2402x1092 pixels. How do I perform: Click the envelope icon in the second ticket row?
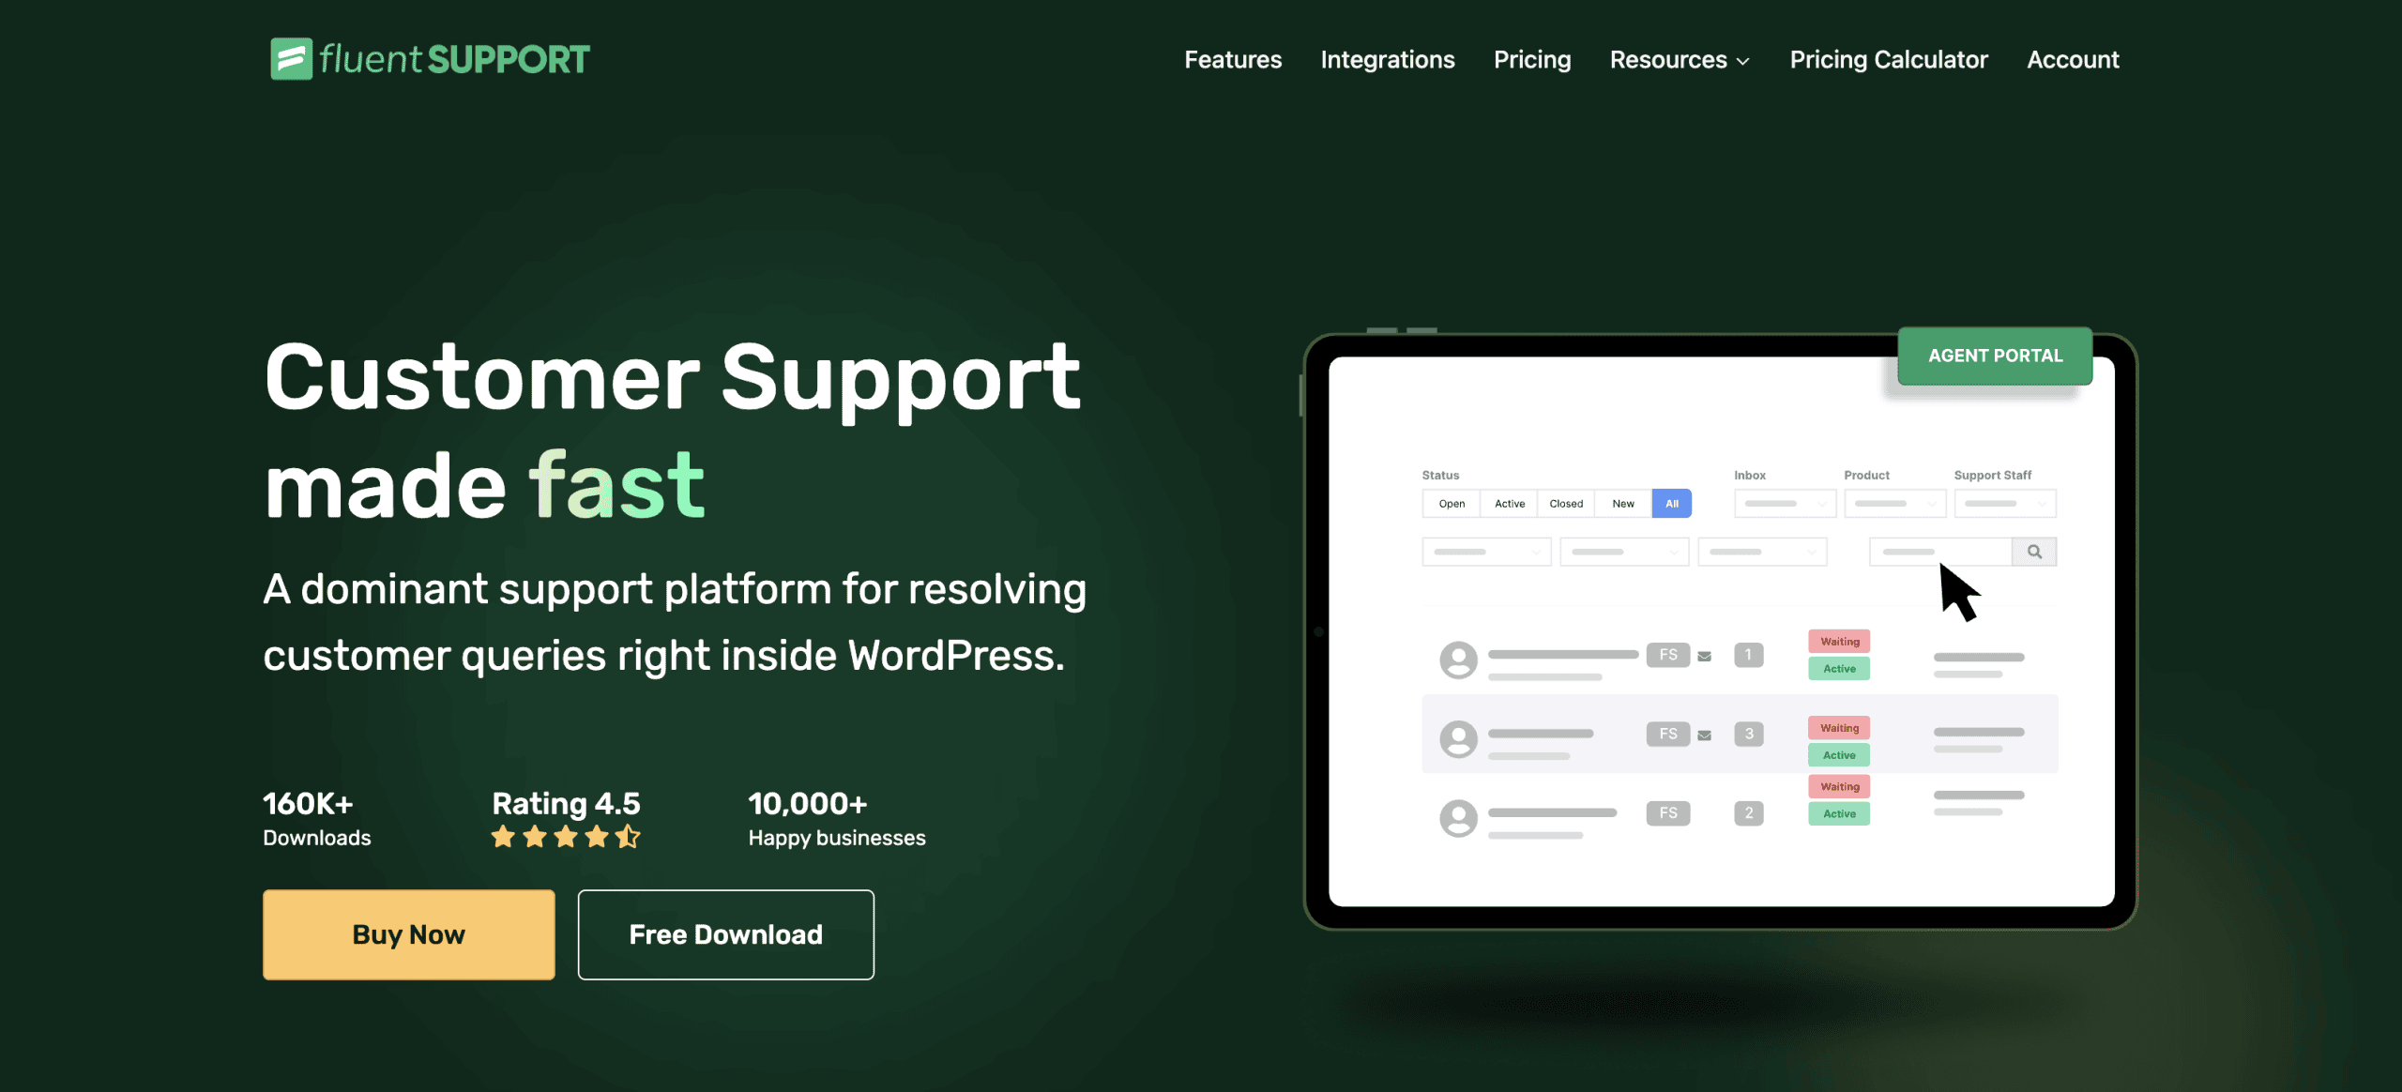point(1705,736)
